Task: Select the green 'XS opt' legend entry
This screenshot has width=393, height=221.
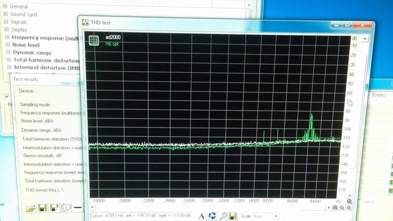Action: [112, 44]
